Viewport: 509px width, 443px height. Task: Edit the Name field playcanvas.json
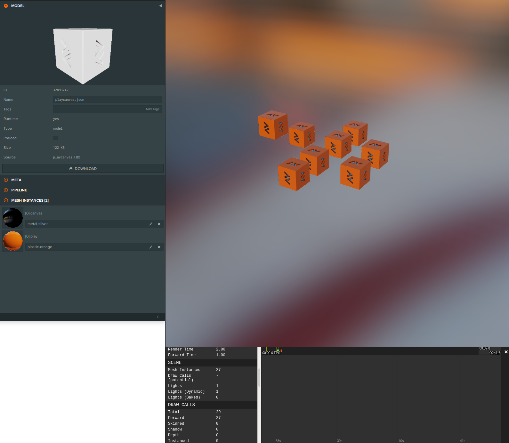(108, 100)
